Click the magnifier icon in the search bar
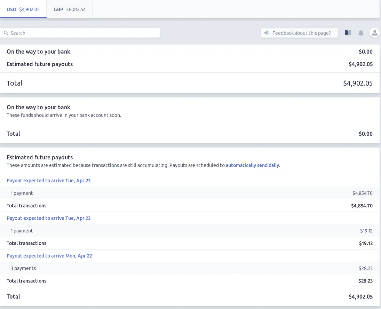381x309 pixels. pos(6,33)
